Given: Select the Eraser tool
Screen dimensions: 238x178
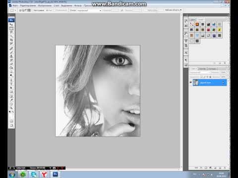Looking at the screenshot, I should (x=11, y=64).
